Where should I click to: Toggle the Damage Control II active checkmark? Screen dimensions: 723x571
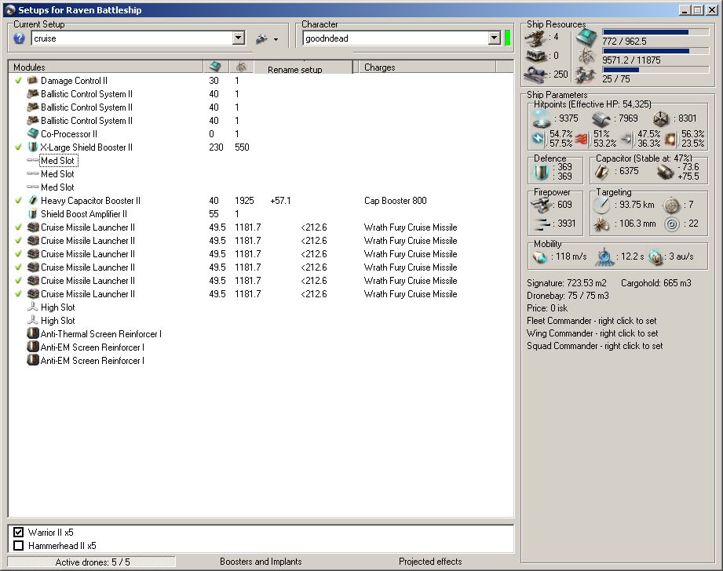(18, 81)
